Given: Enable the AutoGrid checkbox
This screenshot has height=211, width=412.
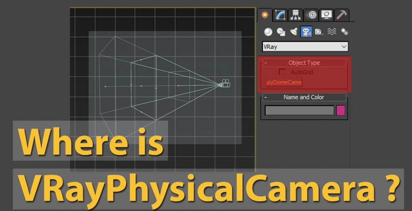Looking at the screenshot, I should coord(282,72).
